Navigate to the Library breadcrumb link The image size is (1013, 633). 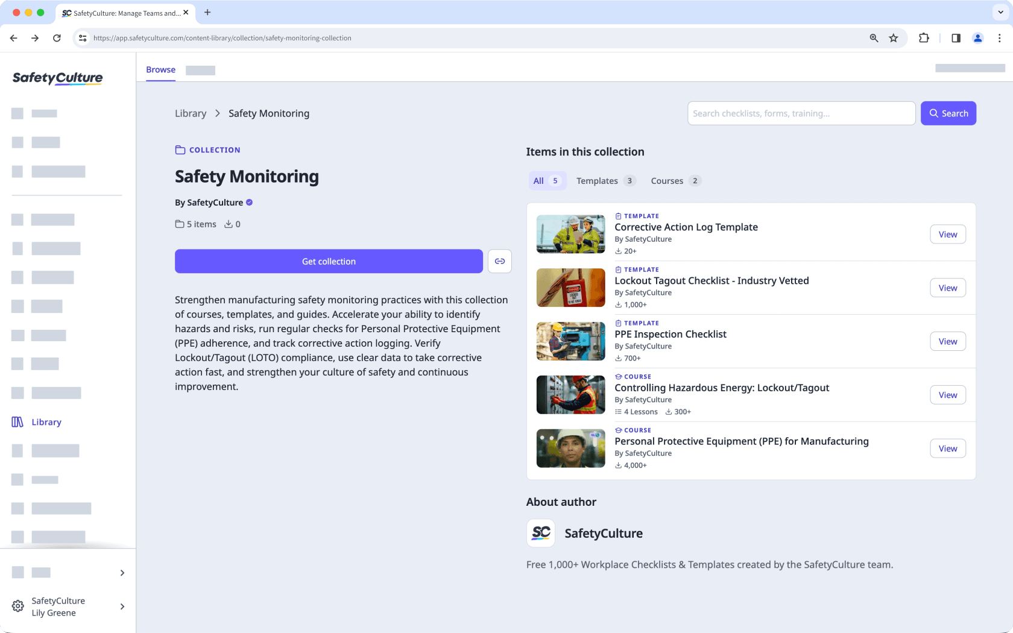190,113
